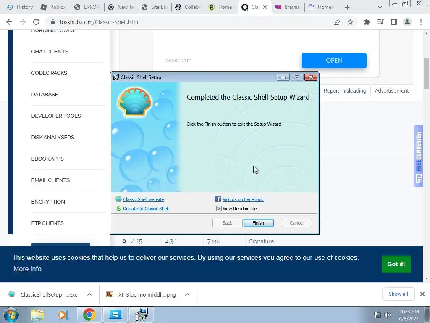This screenshot has width=430, height=323.
Task: Click the Chrome taskbar icon
Action: [x=89, y=315]
